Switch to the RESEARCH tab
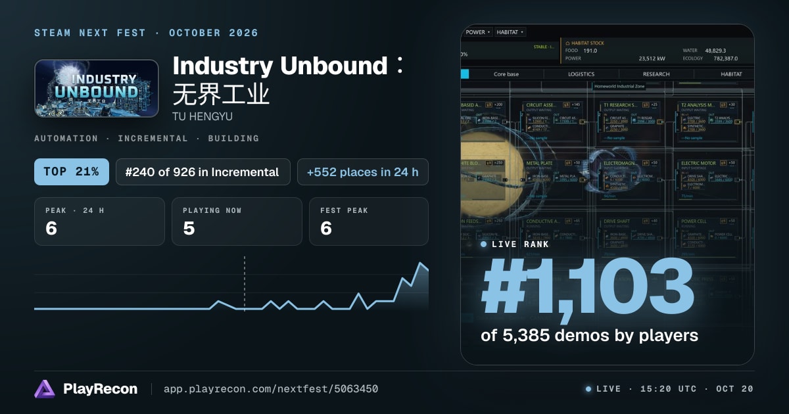This screenshot has width=789, height=414. click(656, 74)
